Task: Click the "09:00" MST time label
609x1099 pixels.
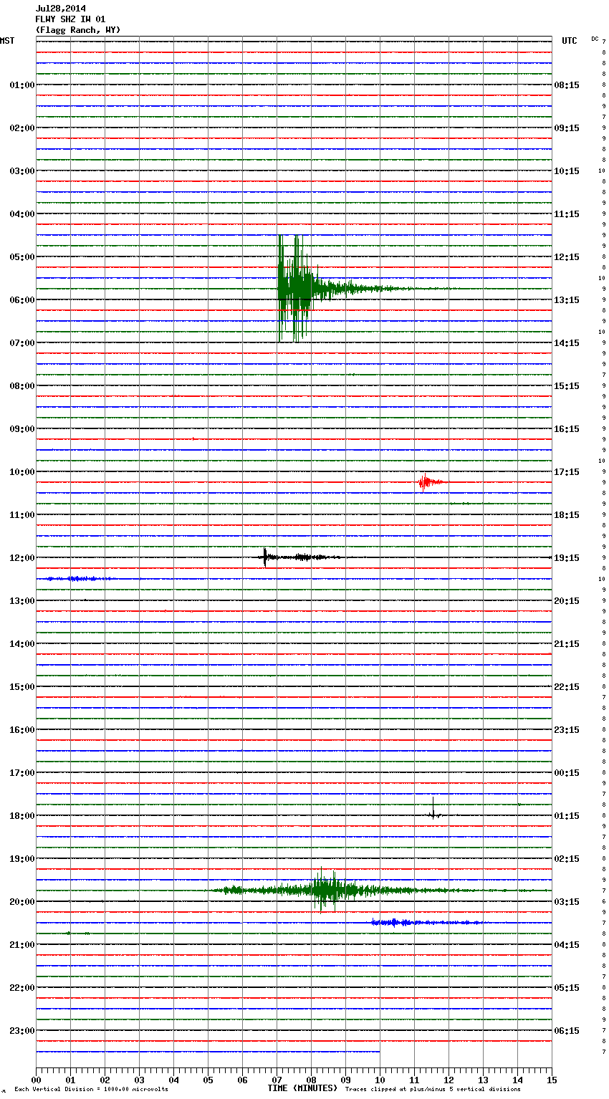Action: tap(22, 429)
